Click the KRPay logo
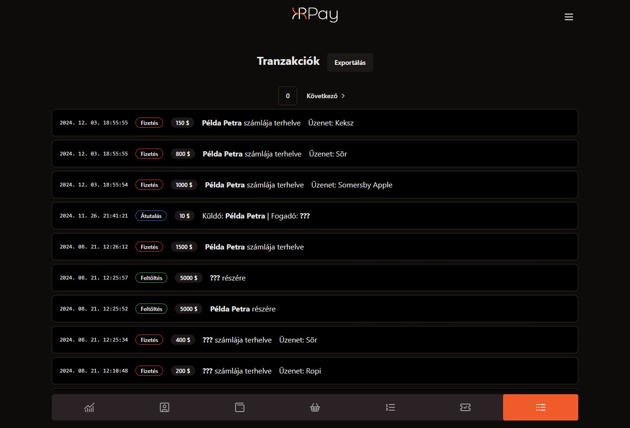The width and height of the screenshot is (630, 428). tap(315, 15)
